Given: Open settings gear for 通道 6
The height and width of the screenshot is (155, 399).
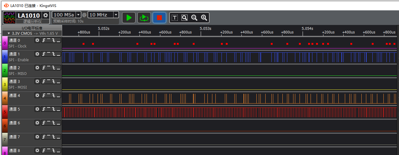Looking at the screenshot, I should tap(37, 123).
